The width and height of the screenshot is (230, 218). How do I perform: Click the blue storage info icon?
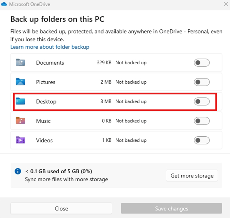click(18, 171)
